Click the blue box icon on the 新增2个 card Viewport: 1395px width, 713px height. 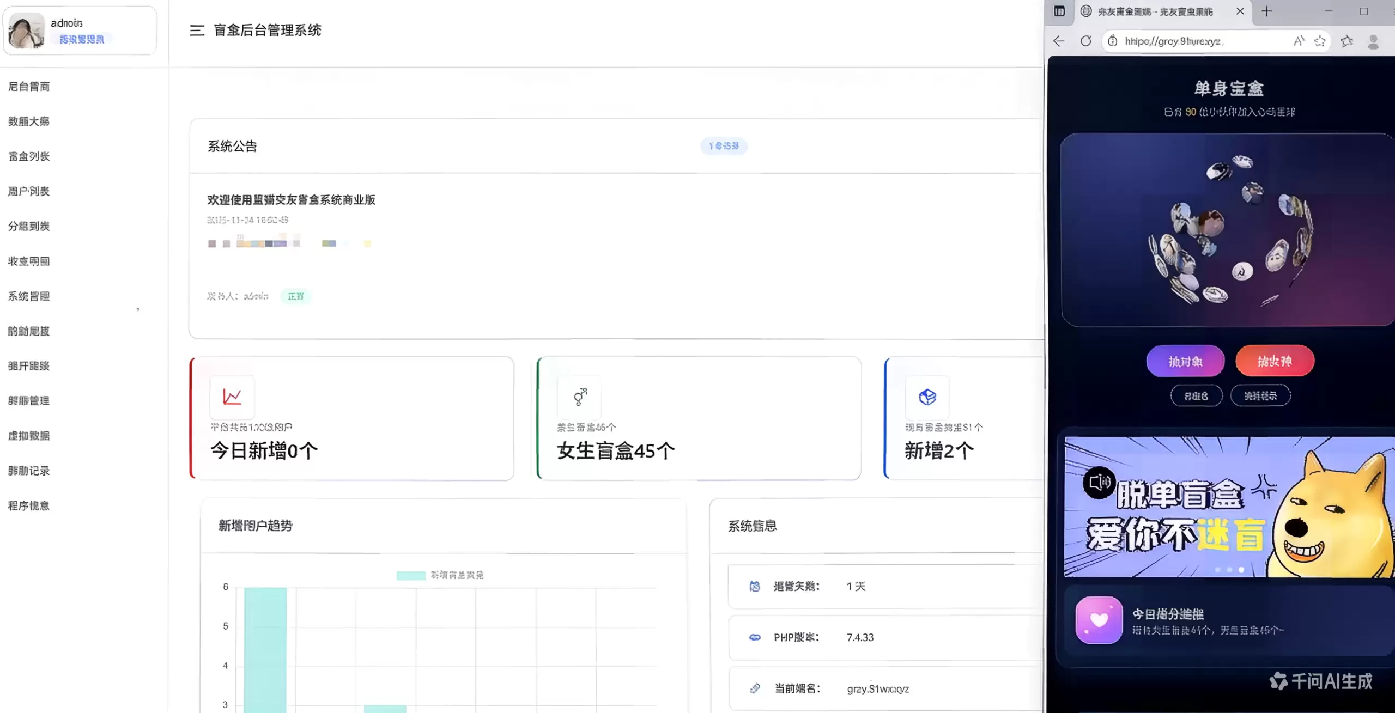(x=928, y=397)
